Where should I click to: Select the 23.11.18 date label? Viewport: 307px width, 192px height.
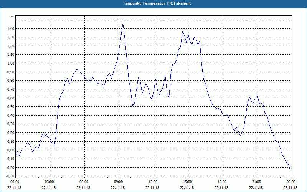(290, 187)
